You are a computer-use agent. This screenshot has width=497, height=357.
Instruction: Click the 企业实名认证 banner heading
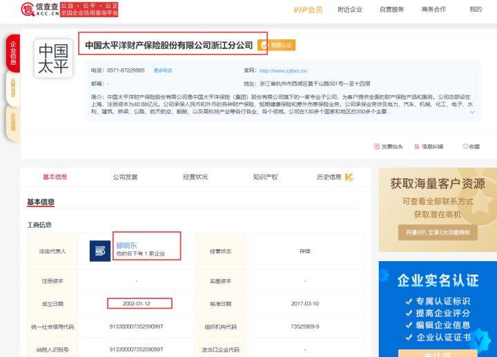tap(438, 280)
